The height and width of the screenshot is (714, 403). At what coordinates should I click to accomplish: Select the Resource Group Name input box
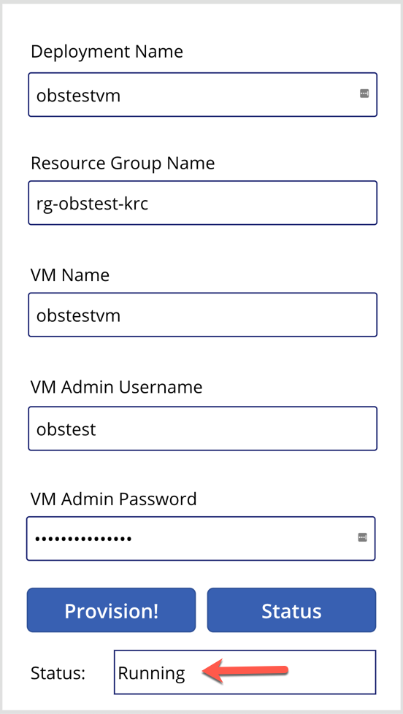pyautogui.click(x=203, y=203)
